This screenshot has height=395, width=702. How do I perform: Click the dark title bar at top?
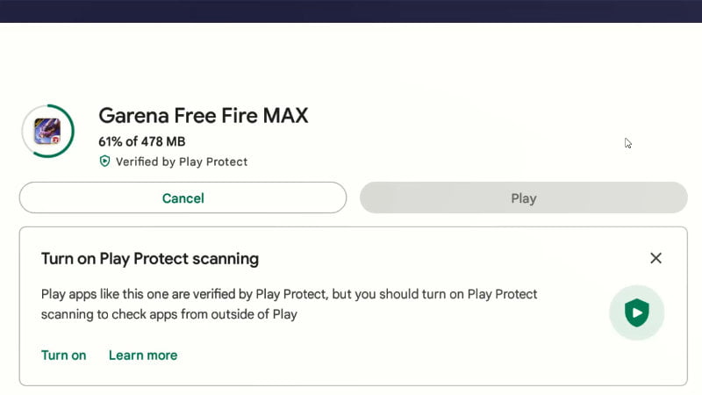point(351,11)
